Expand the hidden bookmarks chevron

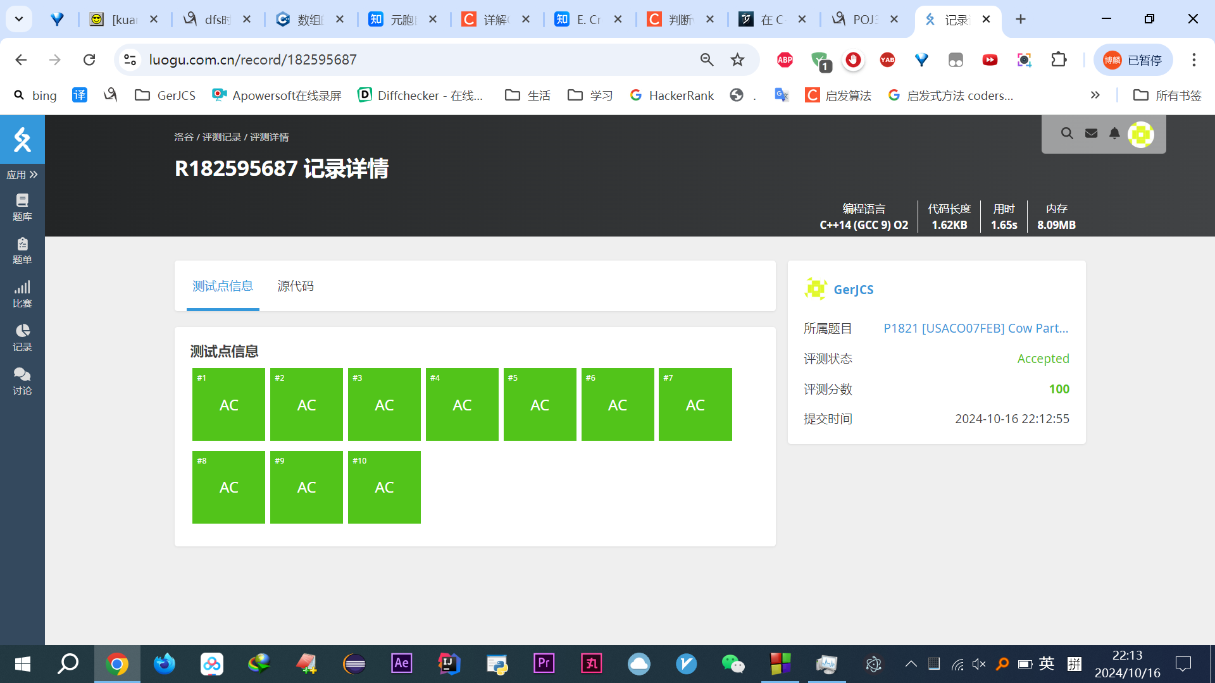click(x=1095, y=95)
